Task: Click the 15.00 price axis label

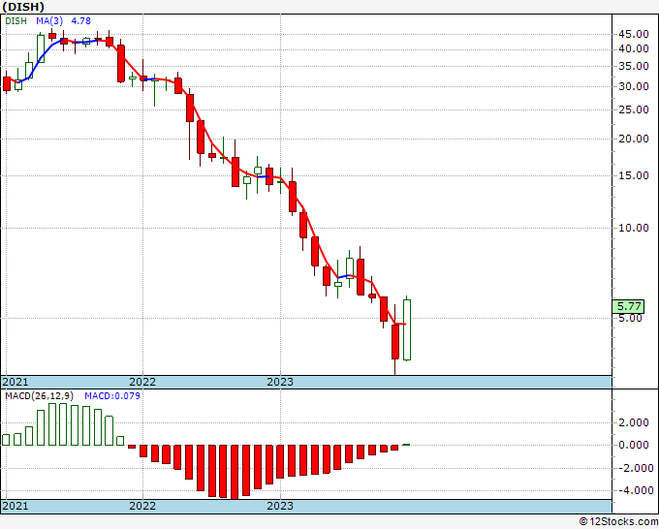Action: tap(634, 175)
